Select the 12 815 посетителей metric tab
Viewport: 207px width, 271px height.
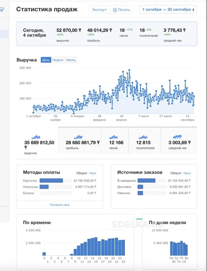[144, 140]
